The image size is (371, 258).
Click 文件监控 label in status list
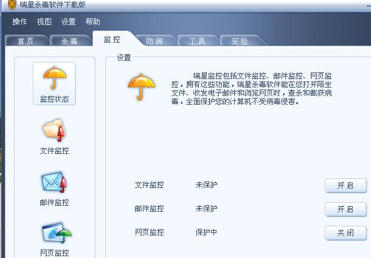point(149,184)
